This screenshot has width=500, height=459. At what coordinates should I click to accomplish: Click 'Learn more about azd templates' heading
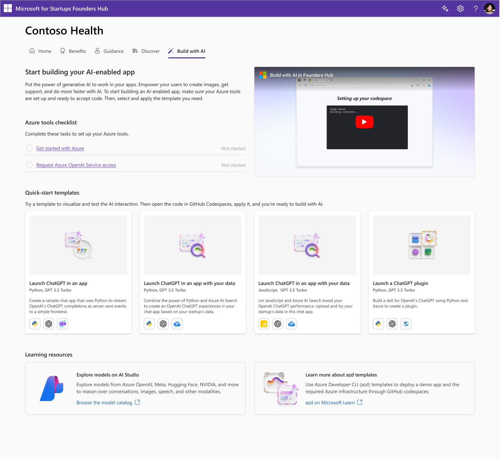(341, 375)
